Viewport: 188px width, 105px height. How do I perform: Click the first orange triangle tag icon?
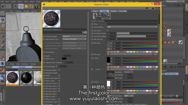[x=165, y=42]
